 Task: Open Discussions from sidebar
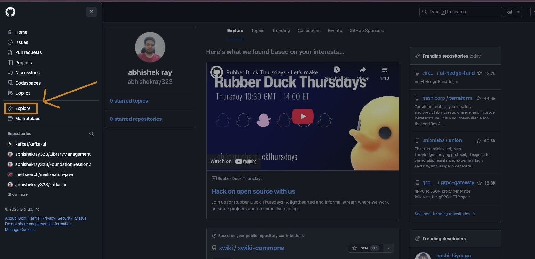coord(27,73)
